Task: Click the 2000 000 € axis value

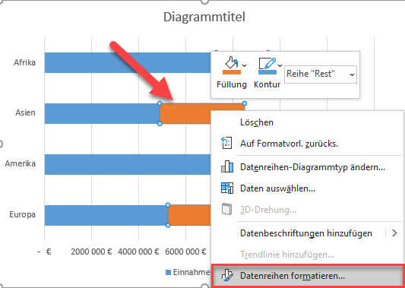Action: (x=91, y=252)
